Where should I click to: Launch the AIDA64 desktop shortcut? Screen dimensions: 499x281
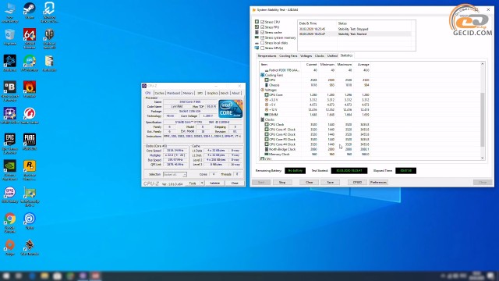[30, 38]
